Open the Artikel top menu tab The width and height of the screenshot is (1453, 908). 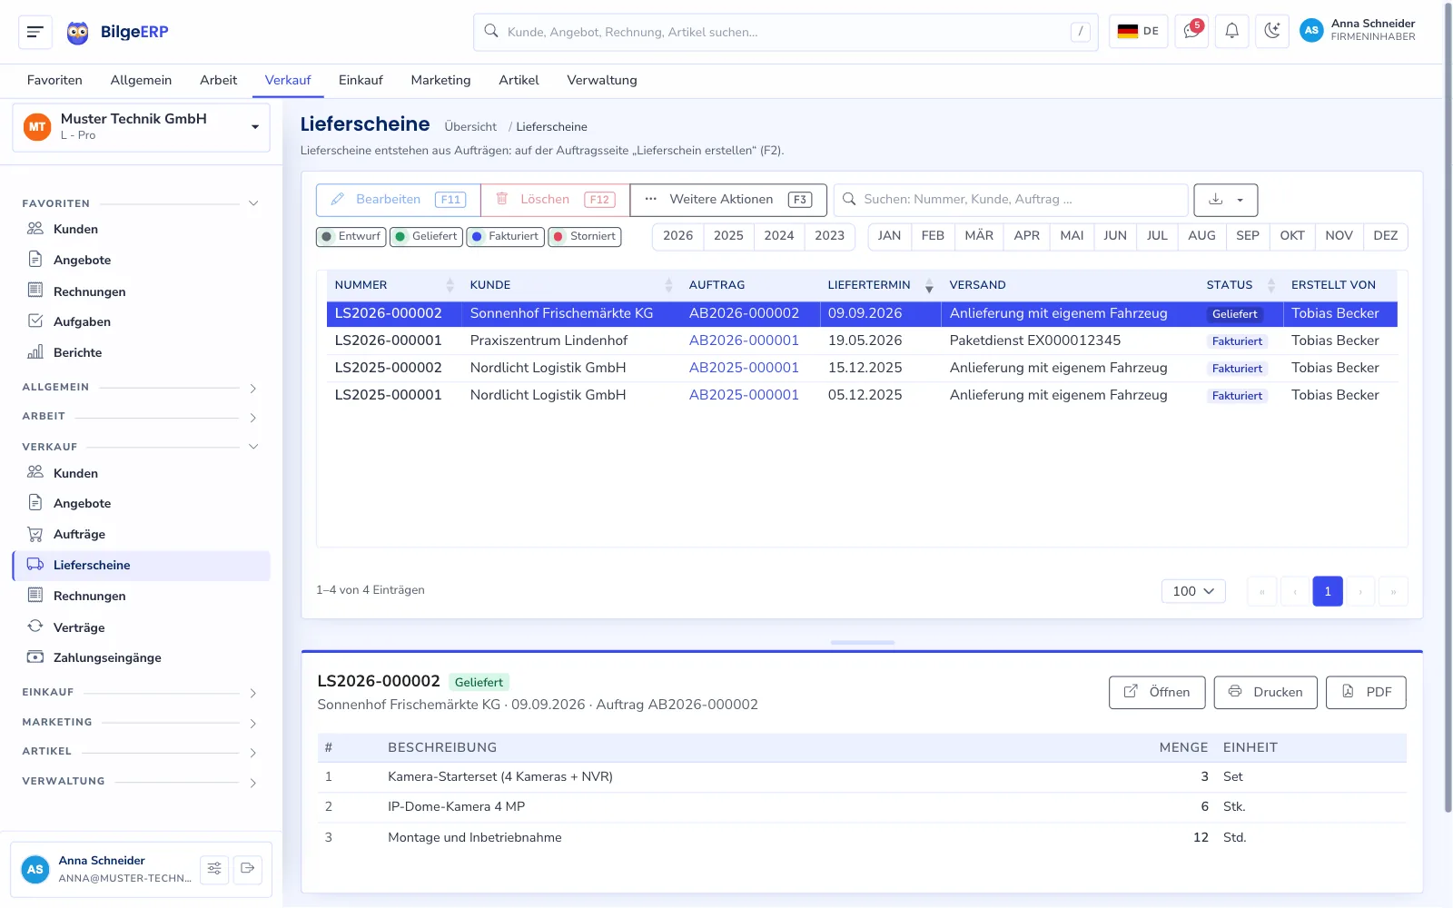tap(519, 80)
